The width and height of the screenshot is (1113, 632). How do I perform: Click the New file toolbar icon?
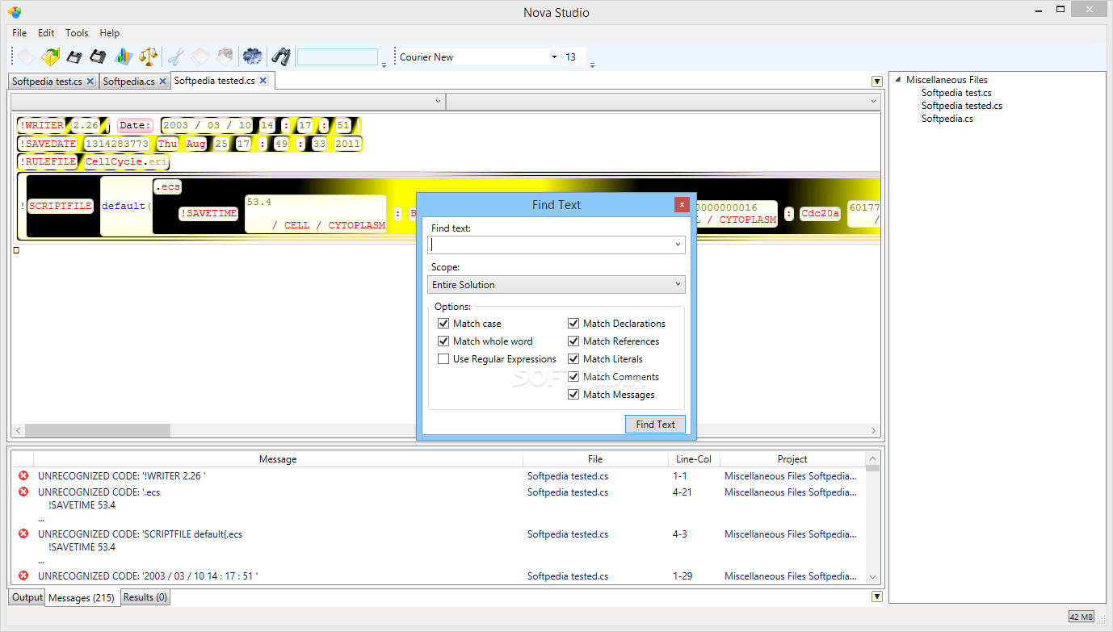tap(27, 57)
